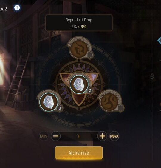Select the center crystal ingredient slot
Image resolution: width=161 pixels, height=168 pixels.
click(x=79, y=84)
